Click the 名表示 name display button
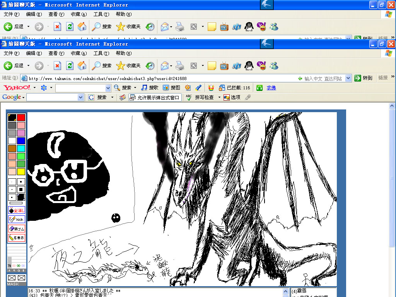Screen dimensions: 396x297 [17, 237]
